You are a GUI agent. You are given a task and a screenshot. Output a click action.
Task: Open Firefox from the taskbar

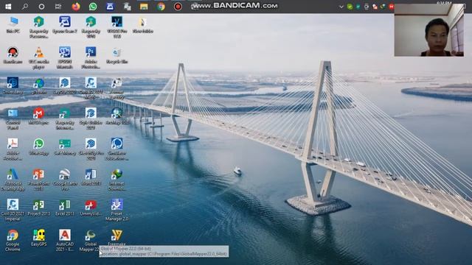click(x=76, y=7)
